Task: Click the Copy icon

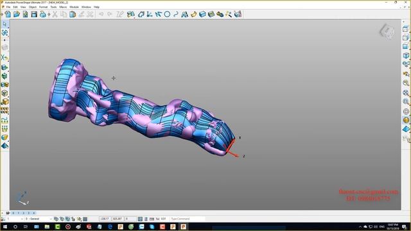Action: point(64,14)
